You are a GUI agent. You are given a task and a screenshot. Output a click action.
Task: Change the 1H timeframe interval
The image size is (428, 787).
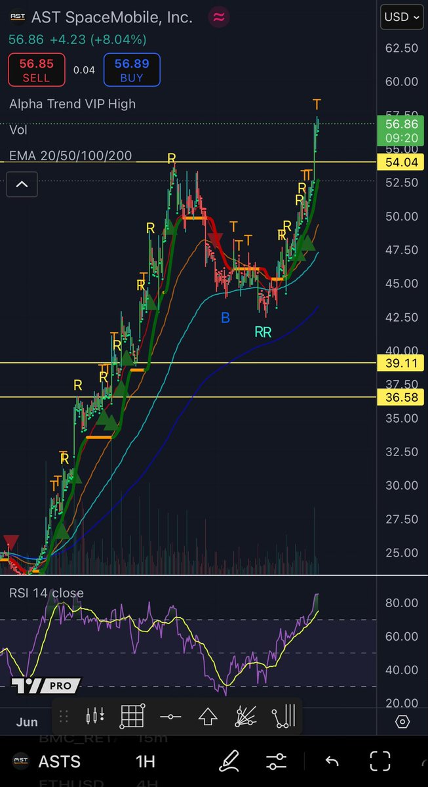pos(146,761)
